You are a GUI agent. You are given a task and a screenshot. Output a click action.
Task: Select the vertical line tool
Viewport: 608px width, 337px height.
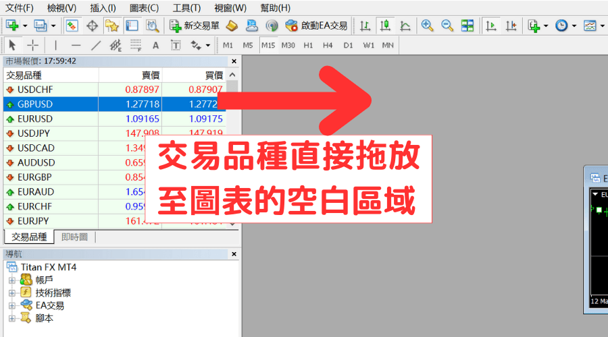56,46
